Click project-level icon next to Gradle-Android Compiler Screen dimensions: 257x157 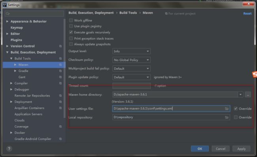tap(60, 139)
